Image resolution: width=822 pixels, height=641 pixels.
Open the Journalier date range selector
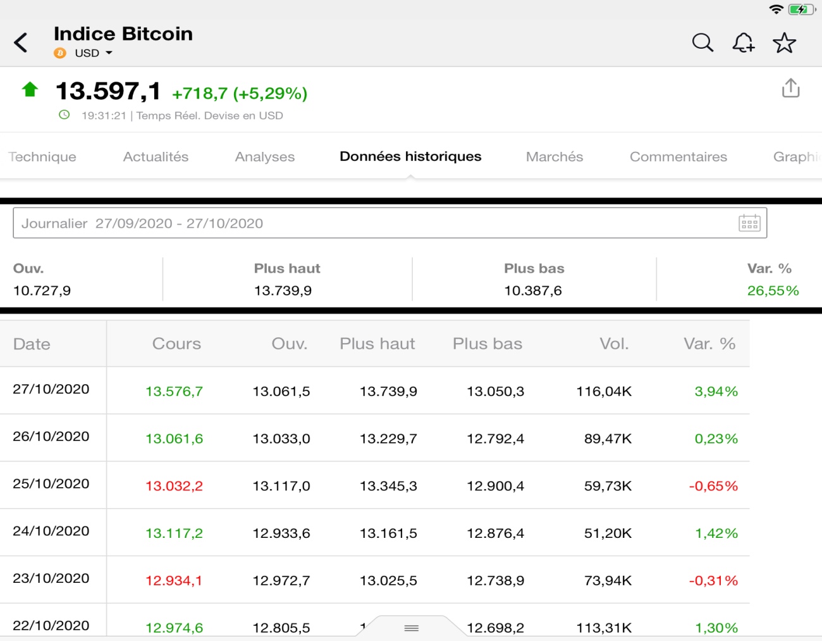pyautogui.click(x=379, y=223)
